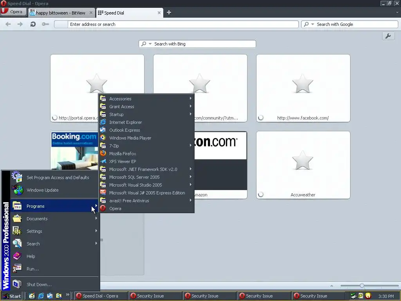Launch Outlook Express from Programs menu
401x301 pixels.
pyautogui.click(x=146, y=130)
